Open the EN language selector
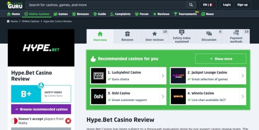The width and height of the screenshot is (259, 130). pos(208,5)
